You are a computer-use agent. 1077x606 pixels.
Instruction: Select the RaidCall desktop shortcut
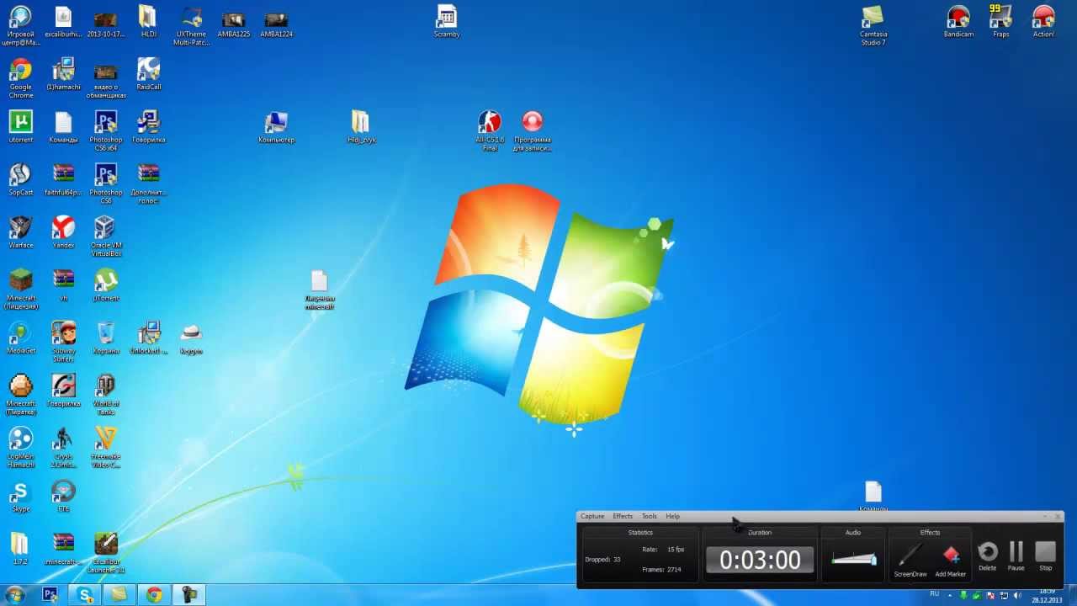148,74
